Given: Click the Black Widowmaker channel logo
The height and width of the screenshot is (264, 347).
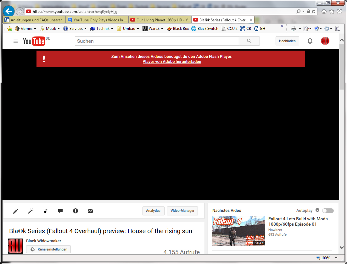Looking at the screenshot, I should click(x=15, y=246).
